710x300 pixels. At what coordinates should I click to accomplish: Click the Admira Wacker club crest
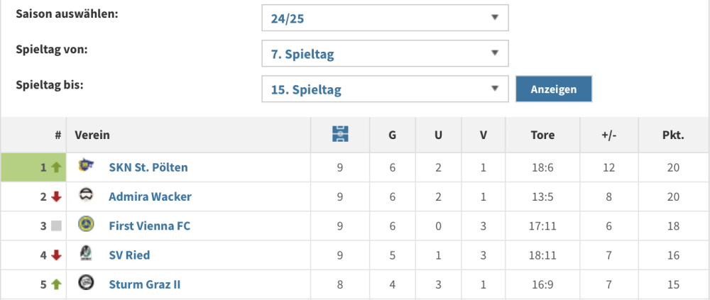tap(86, 196)
